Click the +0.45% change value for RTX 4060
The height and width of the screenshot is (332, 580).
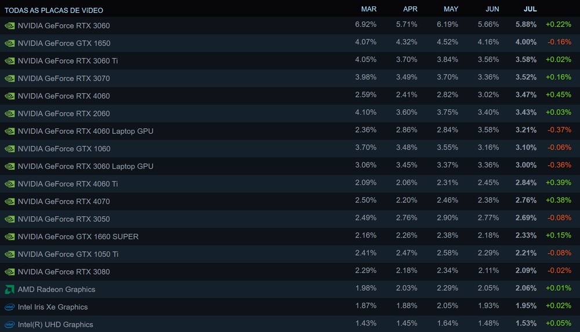click(558, 96)
